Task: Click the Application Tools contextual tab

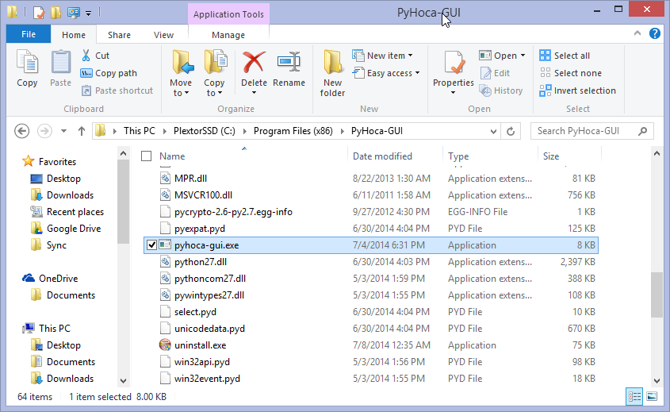Action: (228, 14)
